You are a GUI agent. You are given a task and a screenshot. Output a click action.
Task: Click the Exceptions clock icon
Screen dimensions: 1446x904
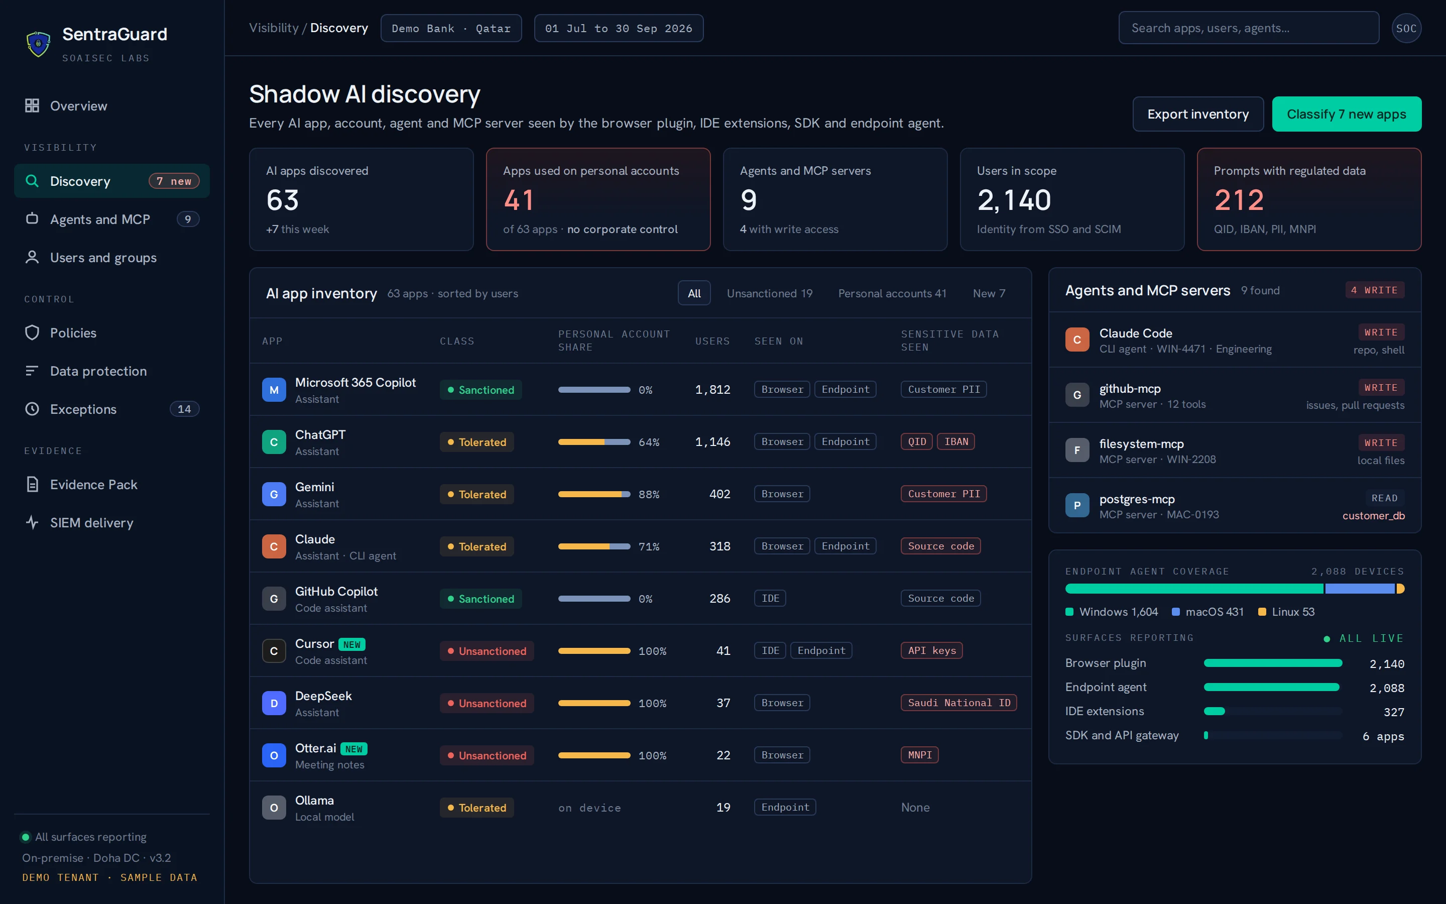pos(32,409)
